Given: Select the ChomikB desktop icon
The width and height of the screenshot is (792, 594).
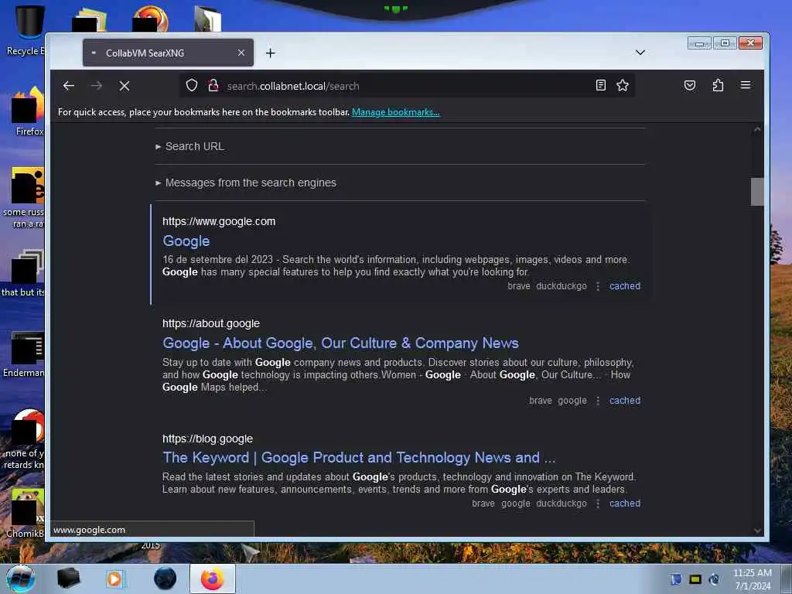Looking at the screenshot, I should click(26, 514).
